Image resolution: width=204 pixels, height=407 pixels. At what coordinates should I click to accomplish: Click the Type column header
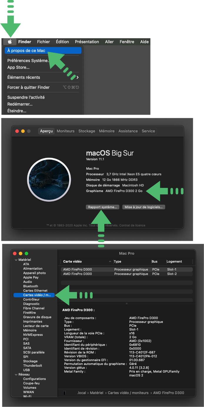132,262
